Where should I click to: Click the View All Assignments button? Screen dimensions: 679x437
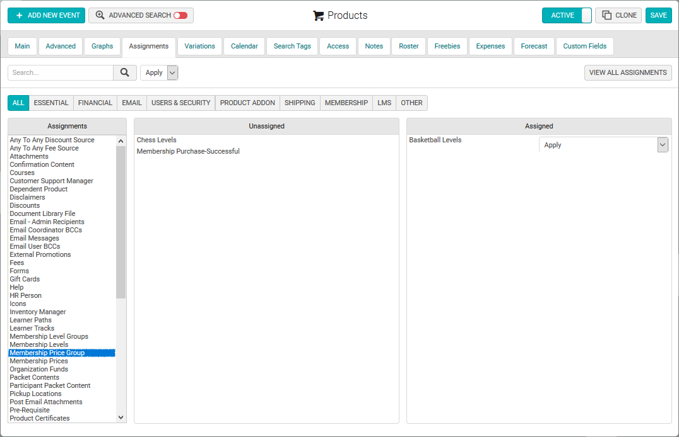(628, 72)
